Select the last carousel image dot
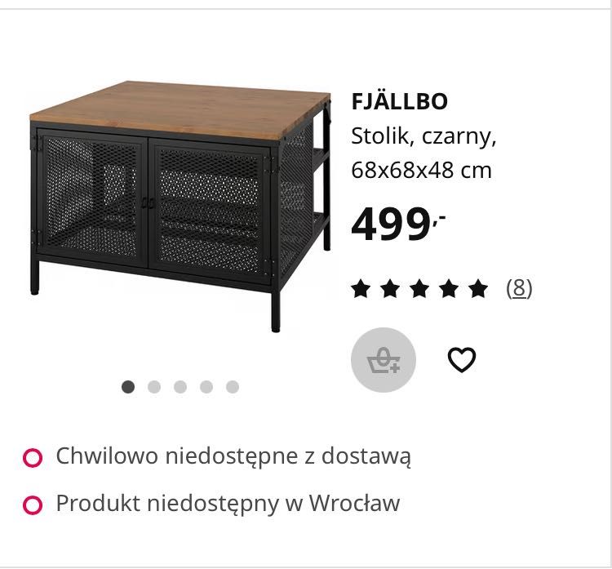612x569 pixels. pos(233,387)
